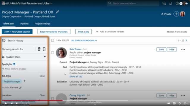The width and height of the screenshot is (190, 106).
Task: Clear the Locations filter
Action: [x=42, y=95]
